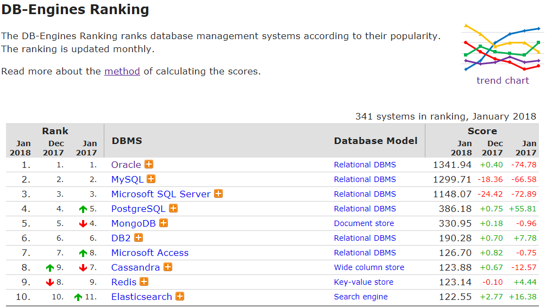Viewport: 546px width, 307px height.
Task: Open the trend chart thumbnail image
Action: point(503,47)
